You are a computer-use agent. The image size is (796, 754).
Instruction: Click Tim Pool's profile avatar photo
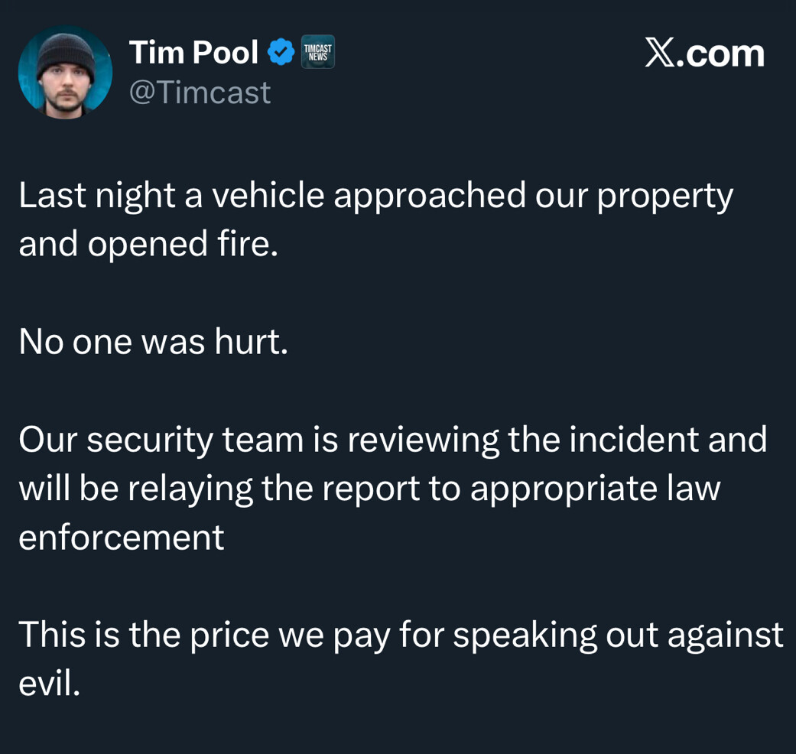65,73
